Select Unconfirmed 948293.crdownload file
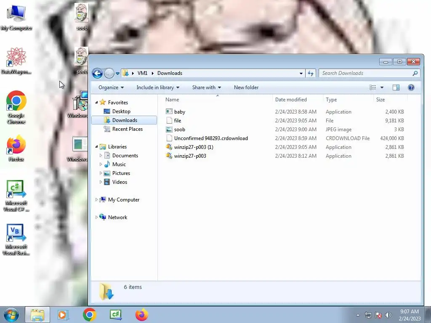Screen dimensions: 431x323 coord(211,138)
